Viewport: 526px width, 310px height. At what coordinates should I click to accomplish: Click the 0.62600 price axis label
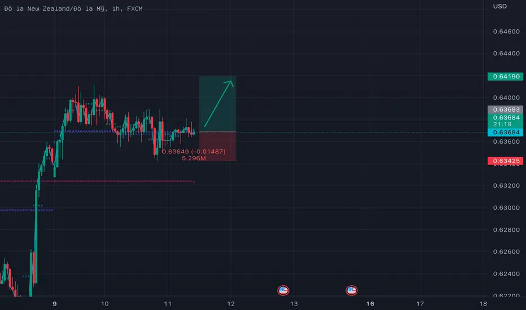pos(506,252)
